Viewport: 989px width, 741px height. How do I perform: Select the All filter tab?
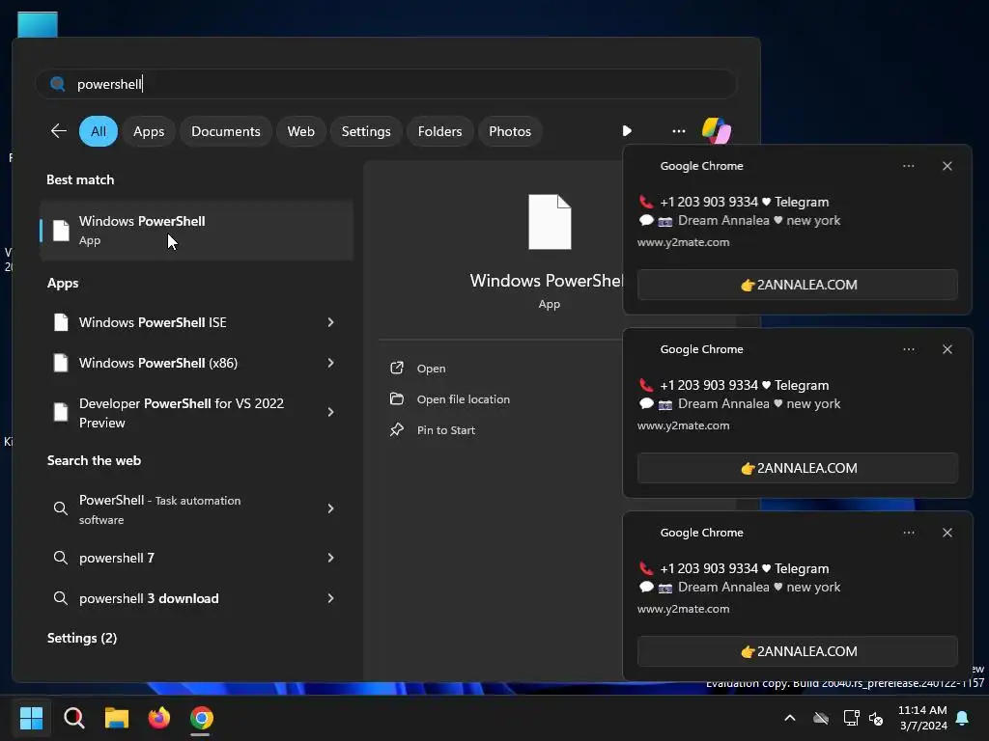tap(99, 131)
